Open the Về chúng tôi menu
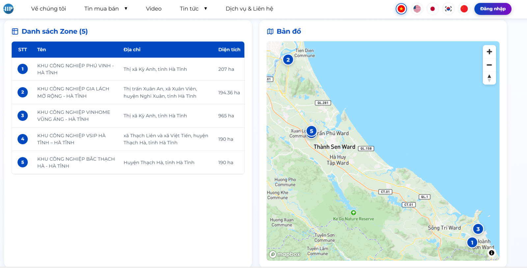527x268 pixels. click(x=48, y=9)
